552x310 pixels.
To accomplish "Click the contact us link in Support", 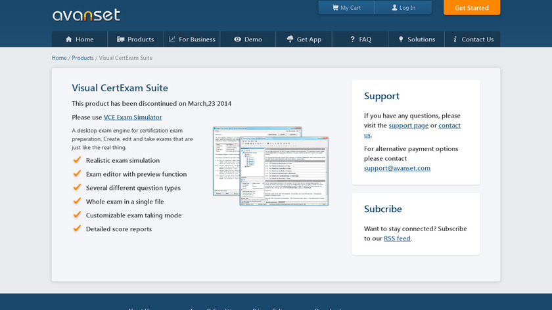I will [x=449, y=125].
